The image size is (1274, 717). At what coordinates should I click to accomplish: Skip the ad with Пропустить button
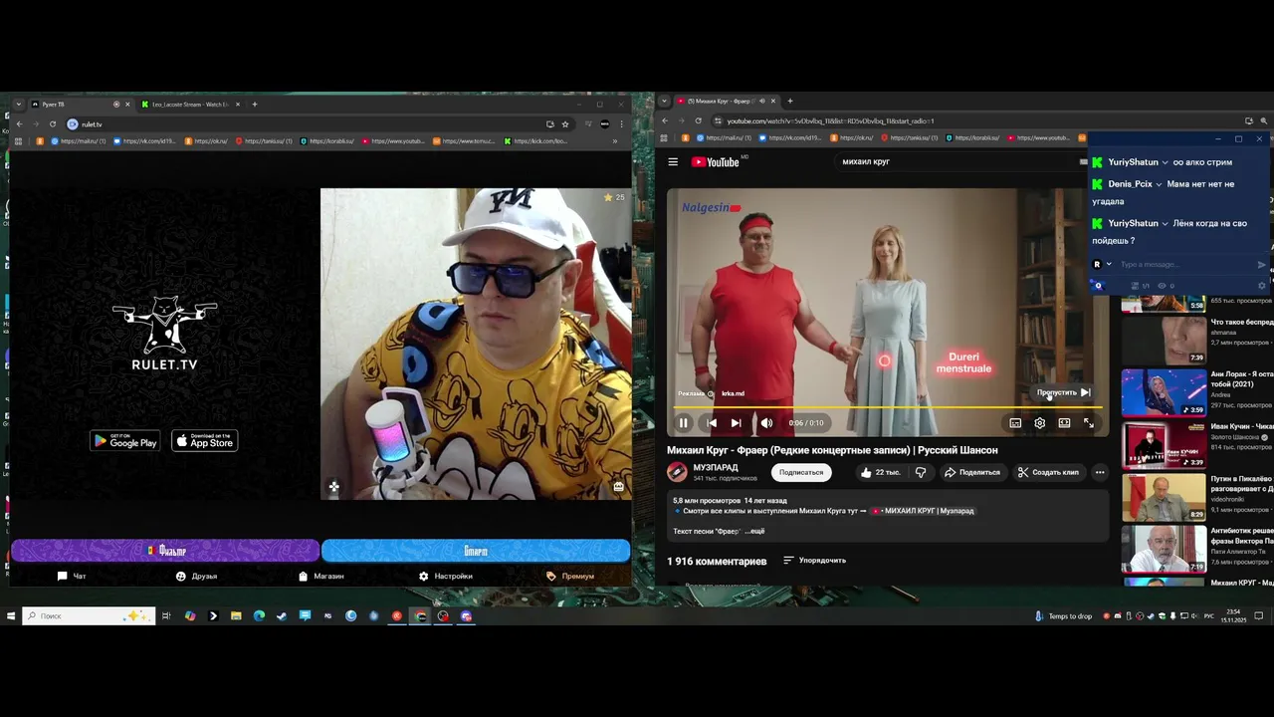tap(1064, 392)
